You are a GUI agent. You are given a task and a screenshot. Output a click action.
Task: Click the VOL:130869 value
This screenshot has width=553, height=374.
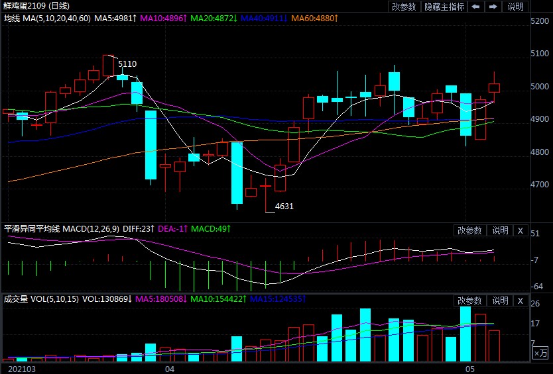[107, 299]
